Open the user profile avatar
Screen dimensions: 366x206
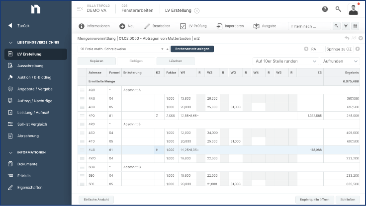[353, 9]
